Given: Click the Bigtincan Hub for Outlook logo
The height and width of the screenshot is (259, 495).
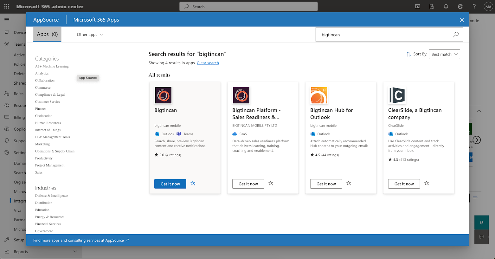Looking at the screenshot, I should tap(319, 95).
